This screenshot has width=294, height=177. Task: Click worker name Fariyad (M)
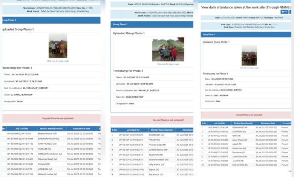tap(44, 164)
